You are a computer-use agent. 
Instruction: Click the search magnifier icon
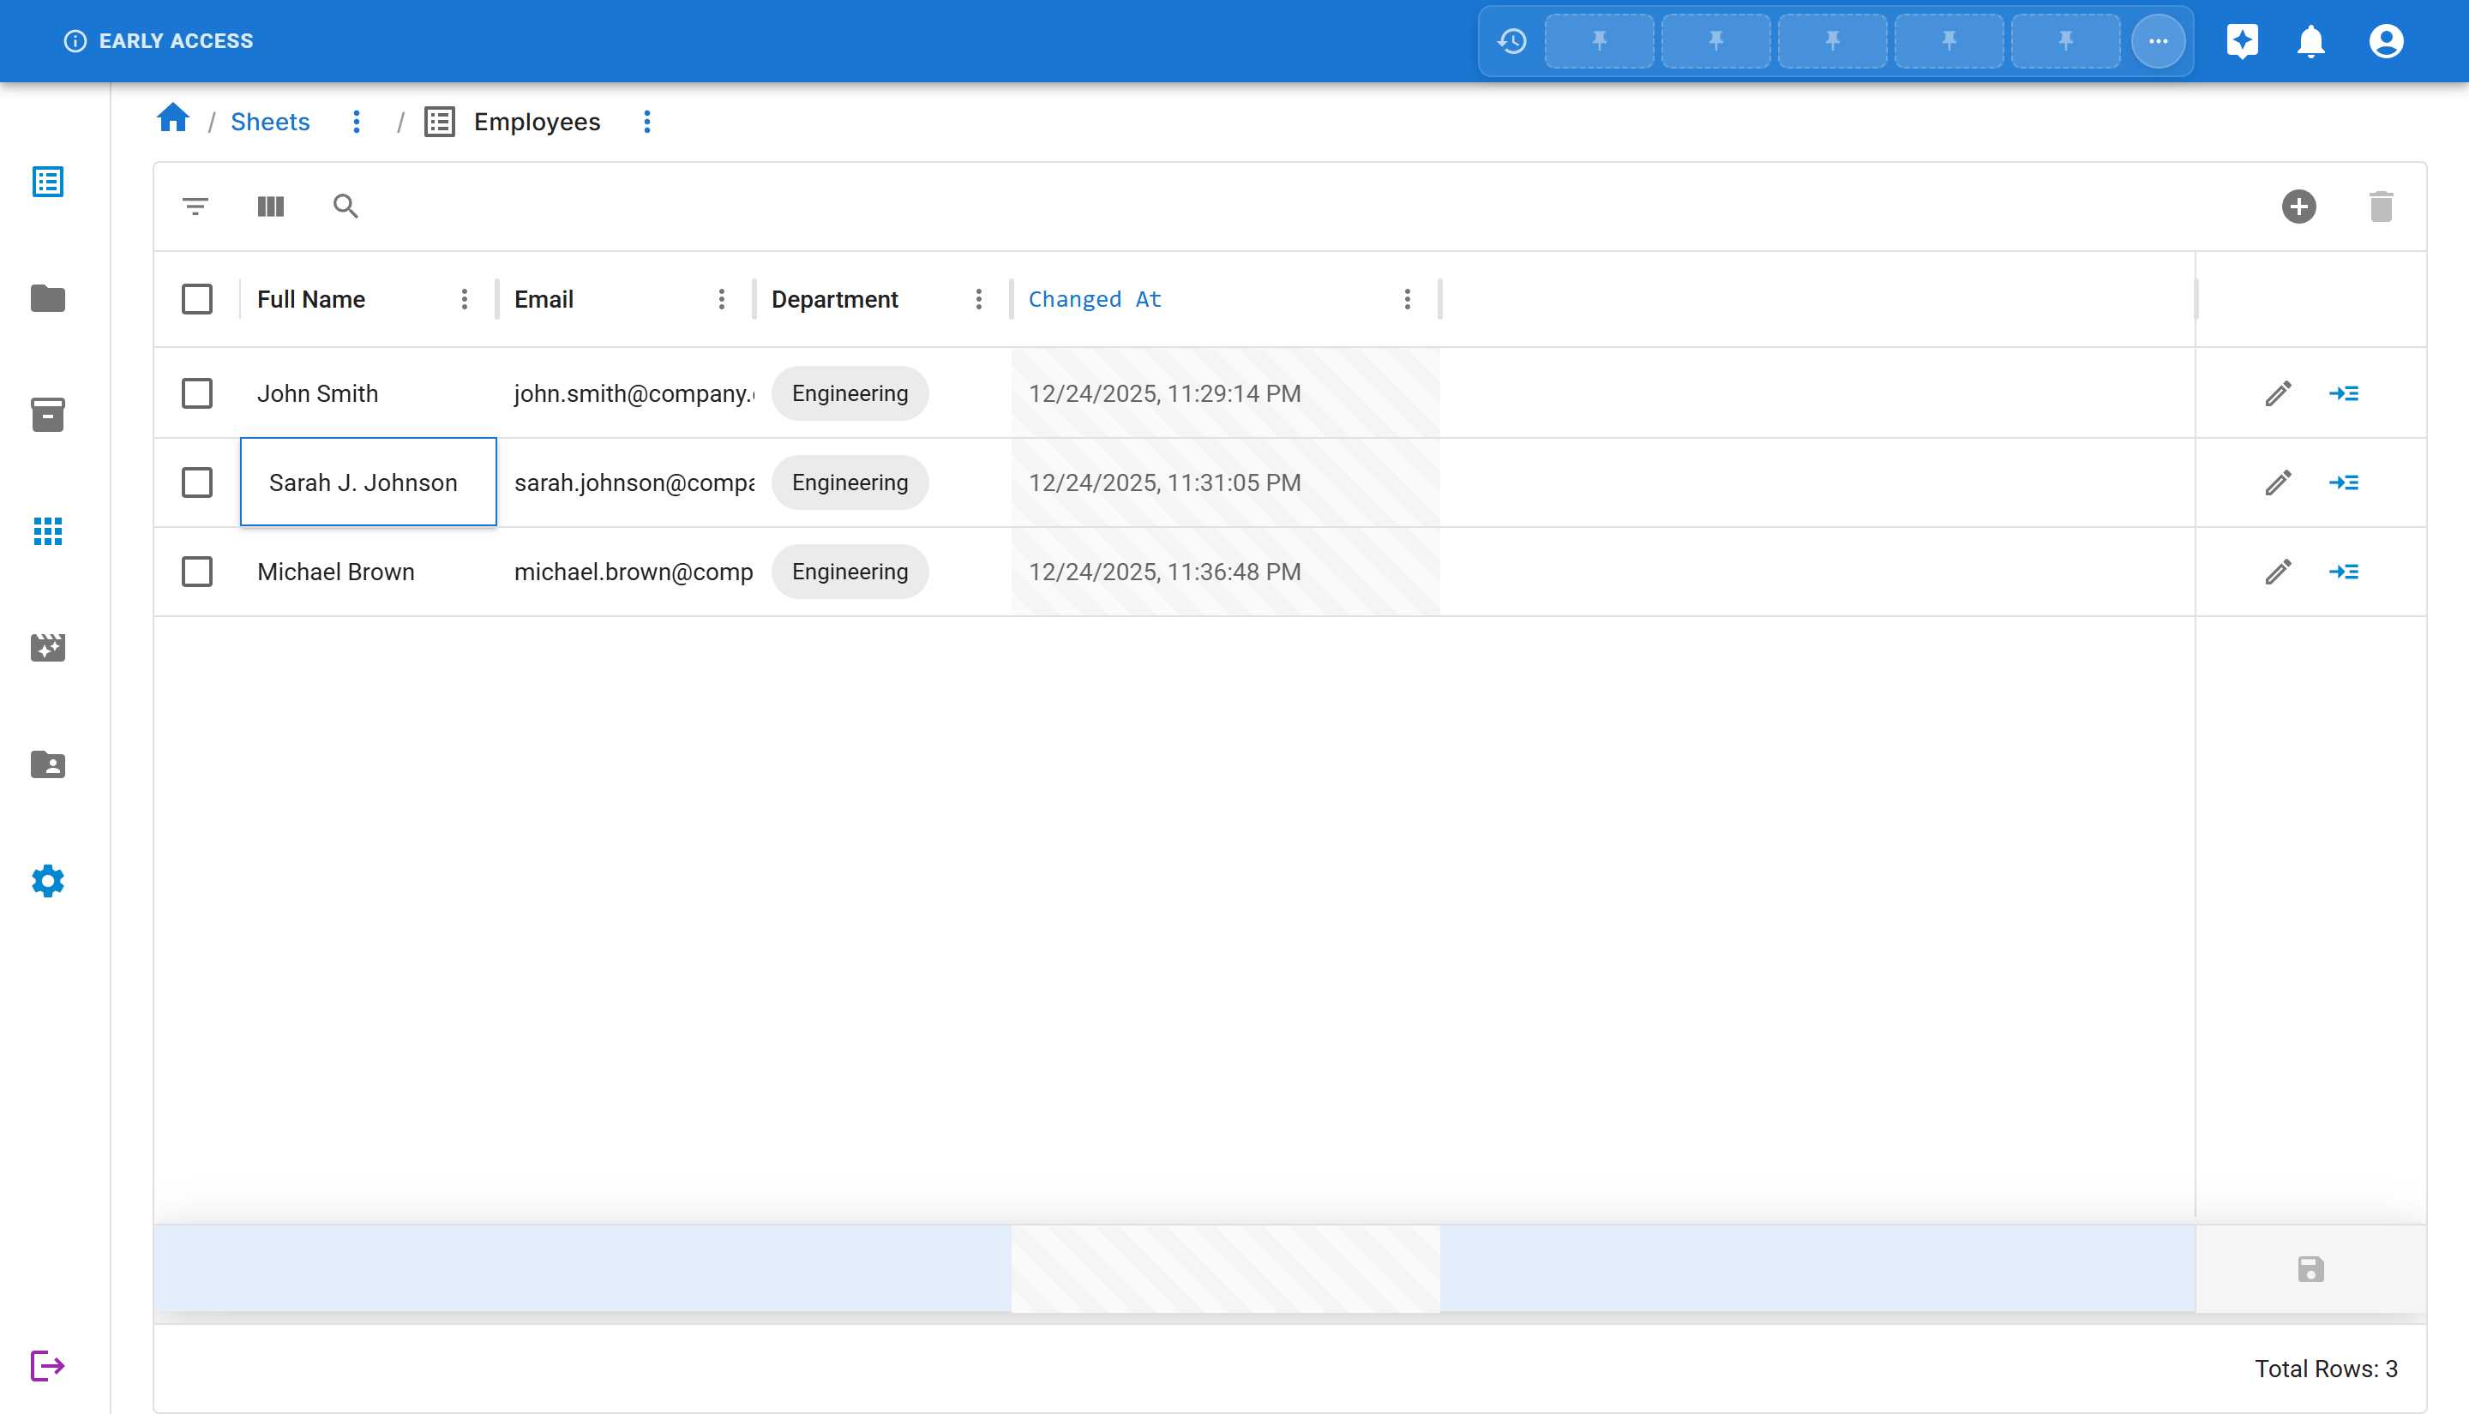(x=345, y=206)
